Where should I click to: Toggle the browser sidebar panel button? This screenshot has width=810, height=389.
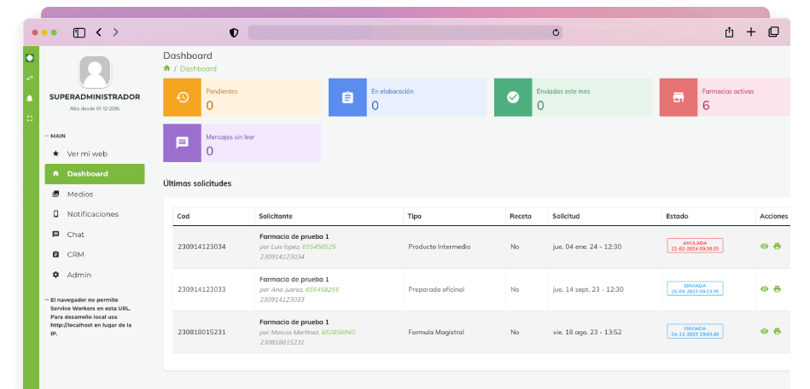click(x=79, y=32)
